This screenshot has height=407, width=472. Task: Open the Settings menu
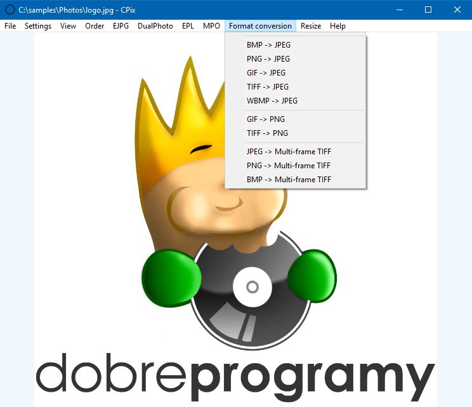tap(38, 26)
